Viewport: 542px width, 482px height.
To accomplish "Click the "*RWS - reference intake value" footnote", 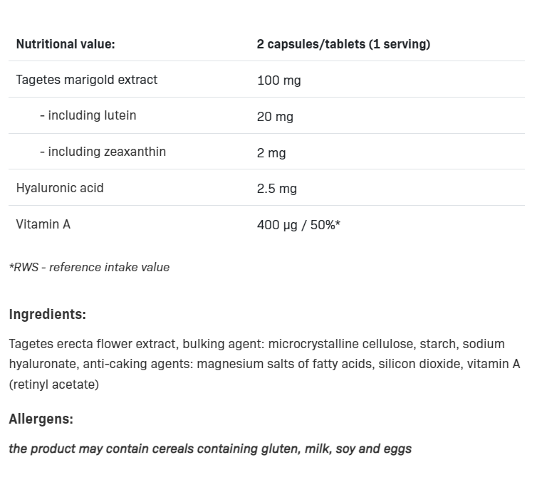I will pyautogui.click(x=89, y=268).
